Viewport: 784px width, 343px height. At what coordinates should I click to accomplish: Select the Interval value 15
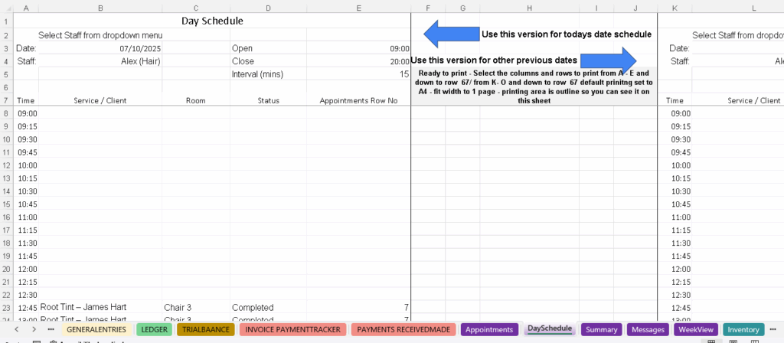(x=358, y=74)
